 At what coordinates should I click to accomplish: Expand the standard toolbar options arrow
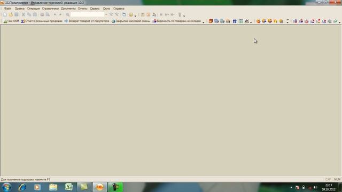coord(184,15)
